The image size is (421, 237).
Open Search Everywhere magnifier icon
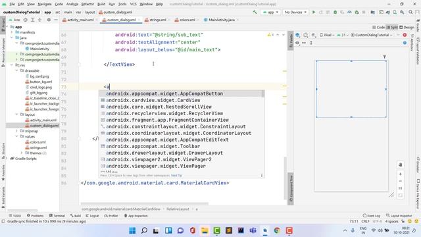tap(410, 12)
